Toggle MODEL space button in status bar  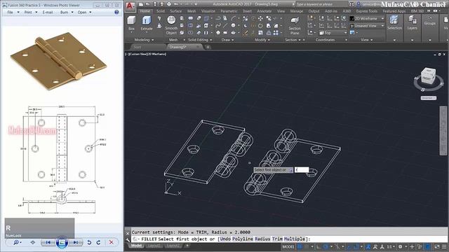288,246
